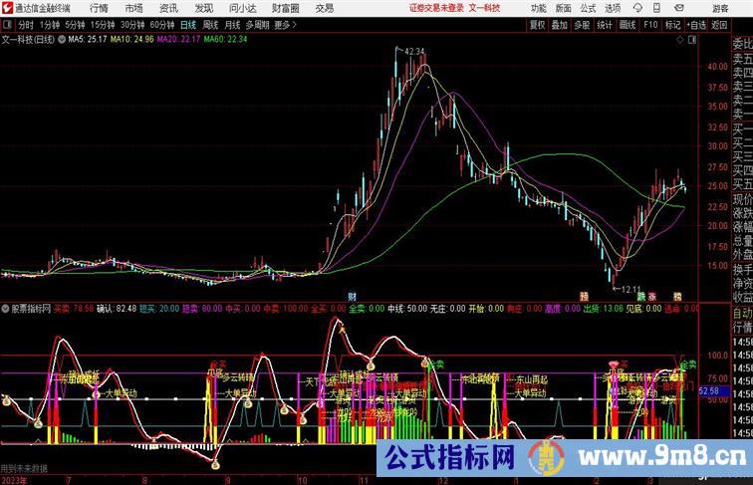Open dropdown arrow next to 文一科技(日线)

pos(62,40)
